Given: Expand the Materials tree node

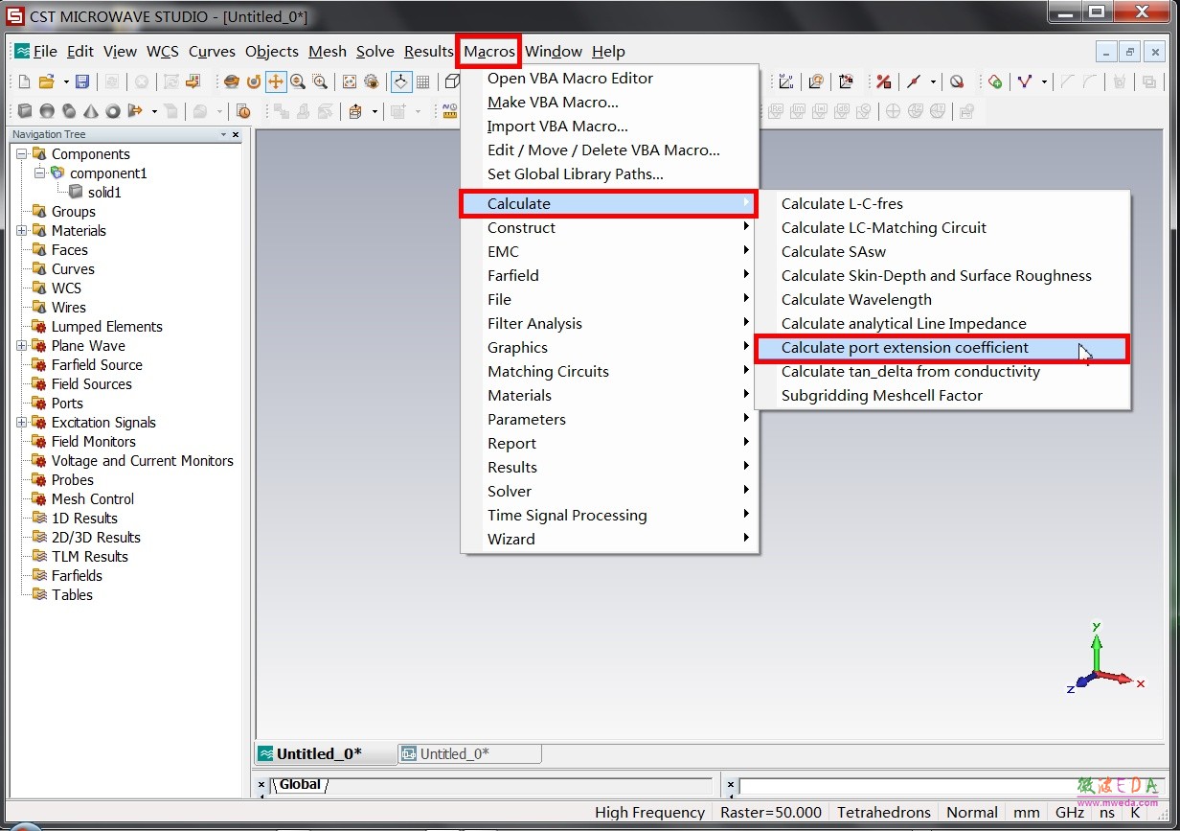Looking at the screenshot, I should click(x=21, y=230).
